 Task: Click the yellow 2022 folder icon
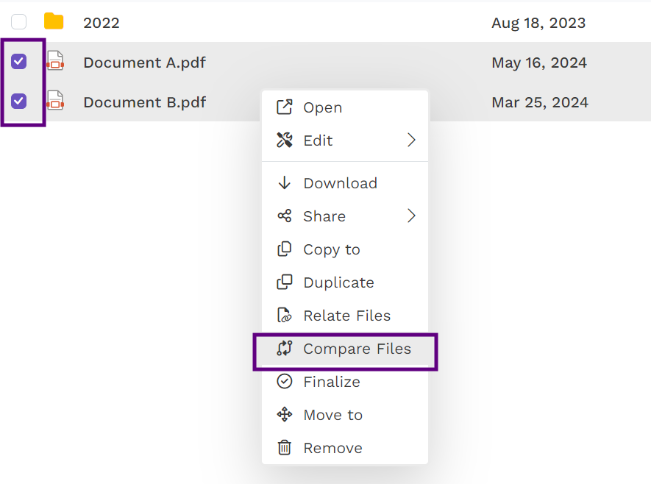(54, 21)
